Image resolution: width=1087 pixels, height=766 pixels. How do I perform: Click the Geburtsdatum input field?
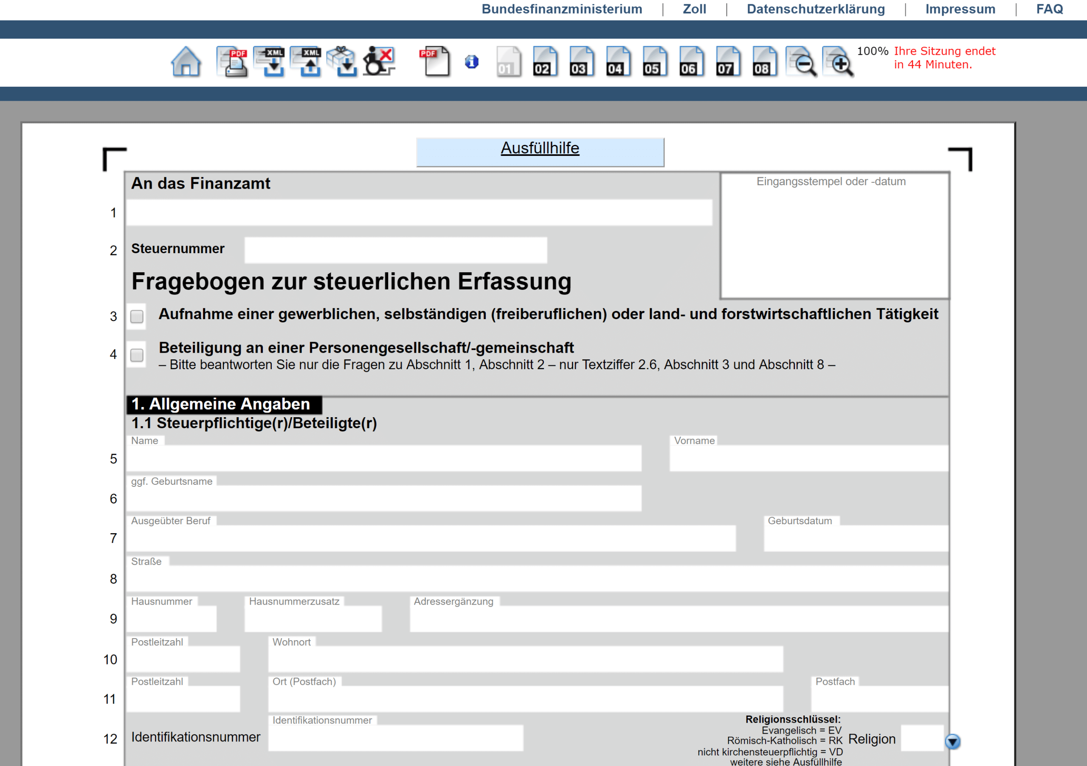pyautogui.click(x=856, y=538)
